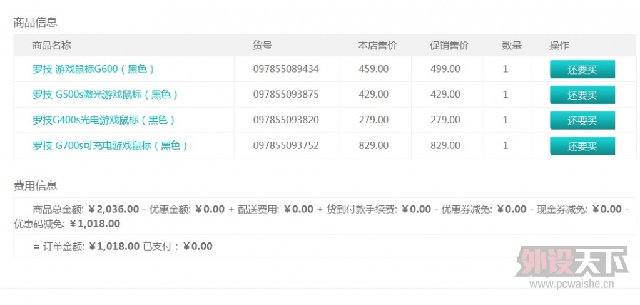Select quantity 1 in the G600 row
The height and width of the screenshot is (305, 640).
pyautogui.click(x=505, y=69)
